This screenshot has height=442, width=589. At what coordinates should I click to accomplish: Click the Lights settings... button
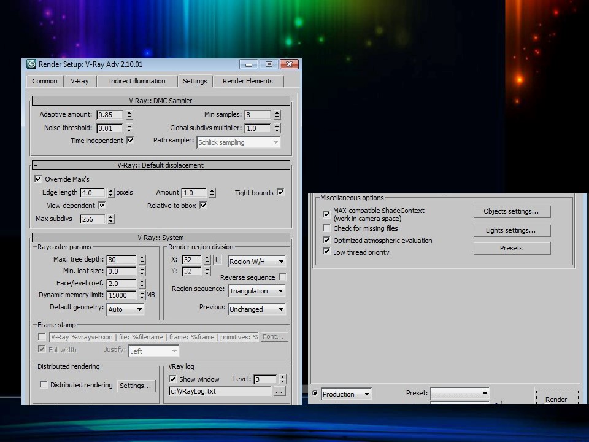pyautogui.click(x=512, y=230)
